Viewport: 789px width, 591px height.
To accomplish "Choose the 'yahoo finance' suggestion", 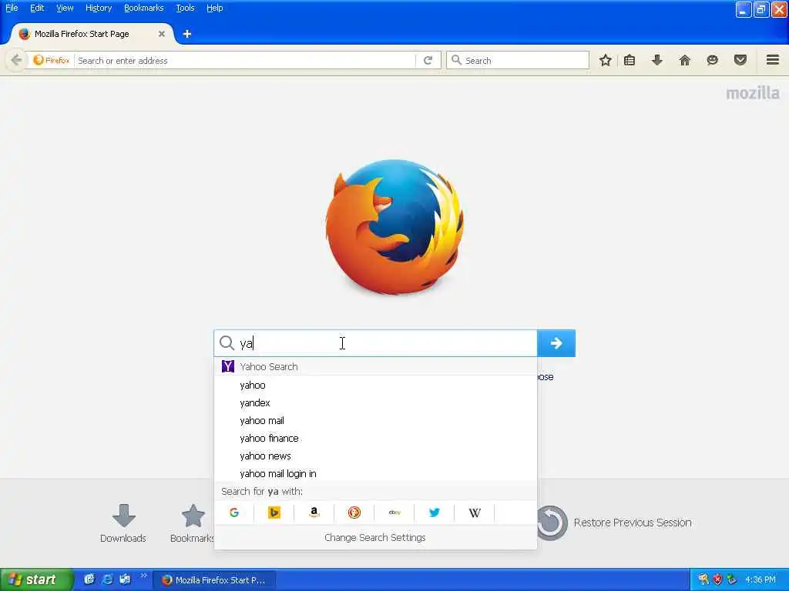I will (x=376, y=438).
